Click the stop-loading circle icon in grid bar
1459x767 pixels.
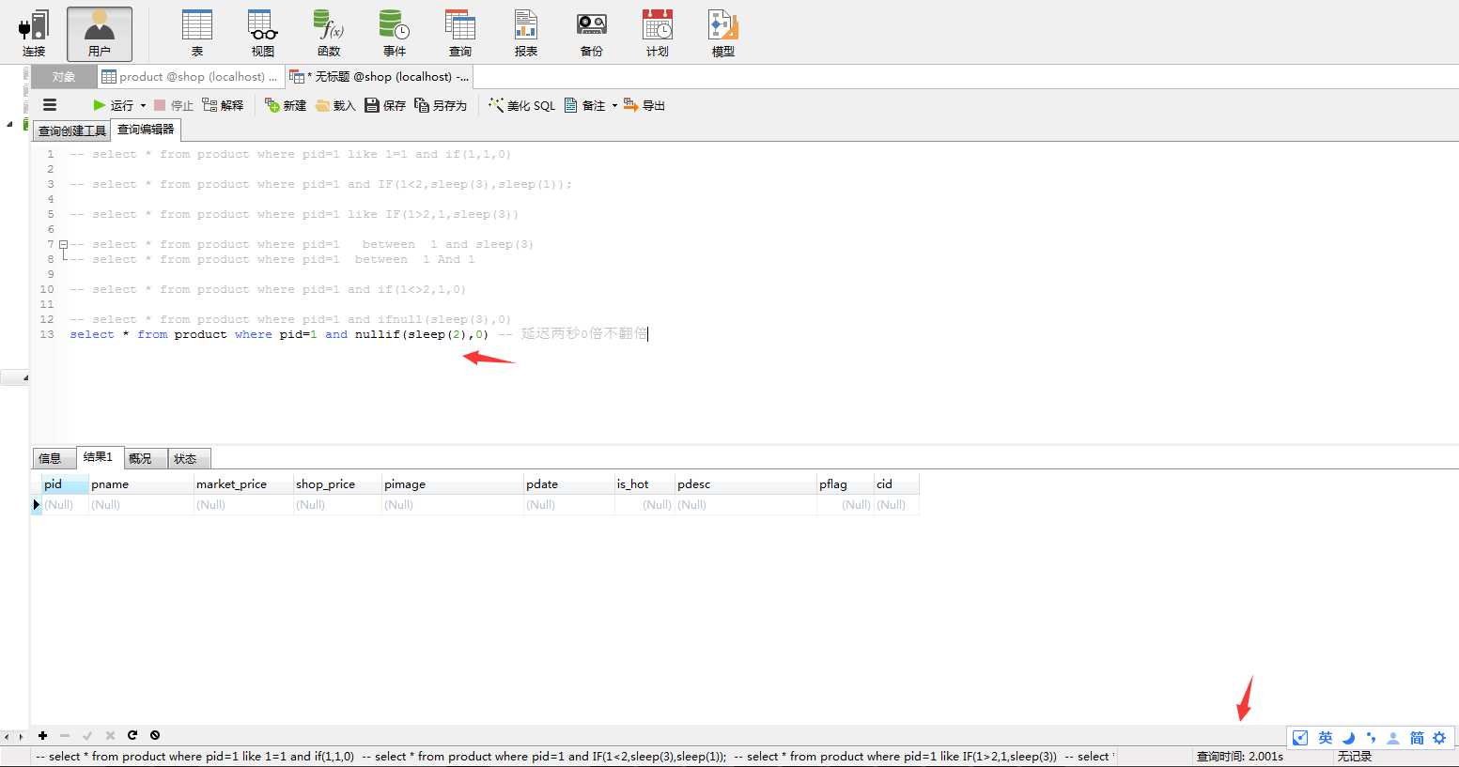(155, 736)
